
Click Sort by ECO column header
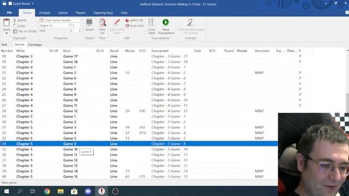tap(142, 51)
